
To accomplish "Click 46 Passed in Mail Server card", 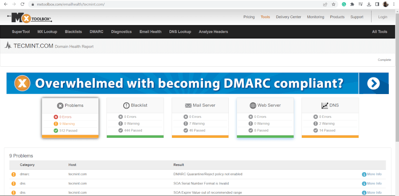I will pos(197,130).
